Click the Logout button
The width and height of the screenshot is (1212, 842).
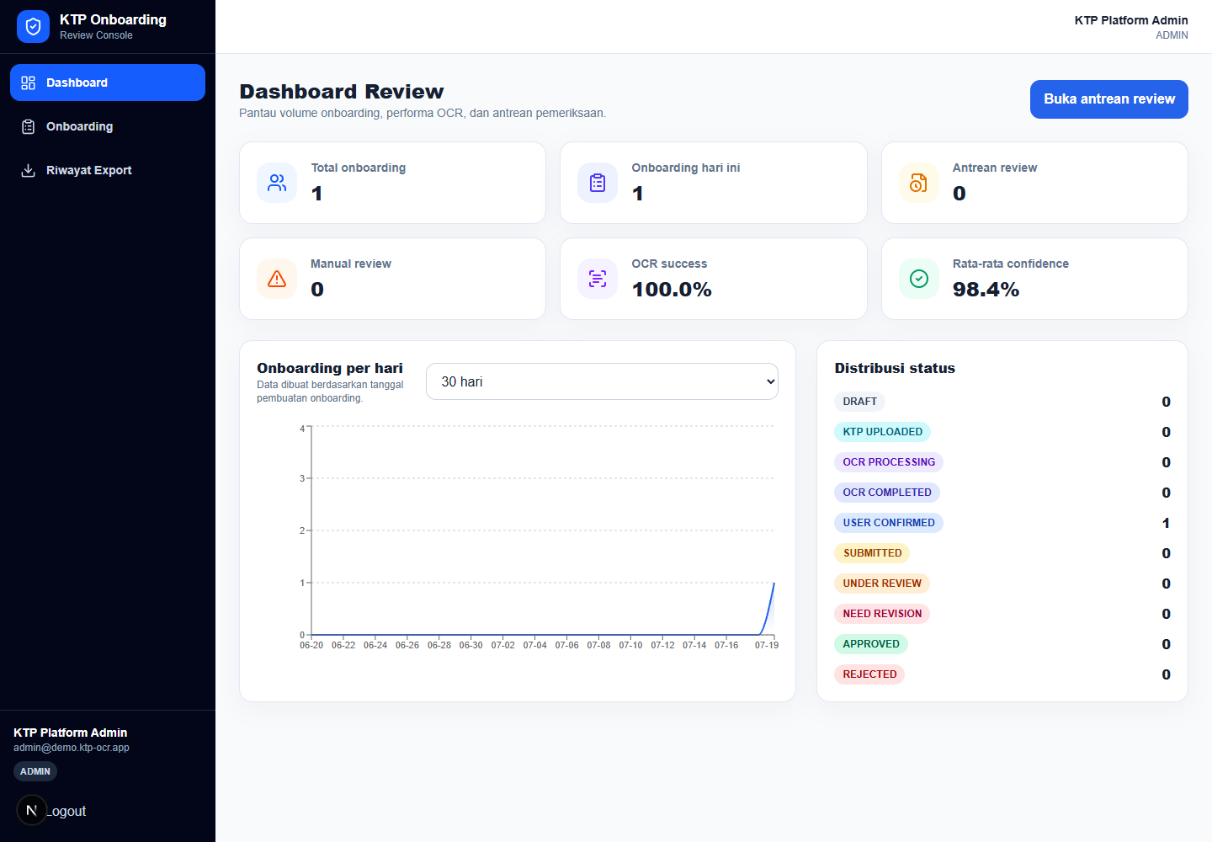pyautogui.click(x=66, y=811)
